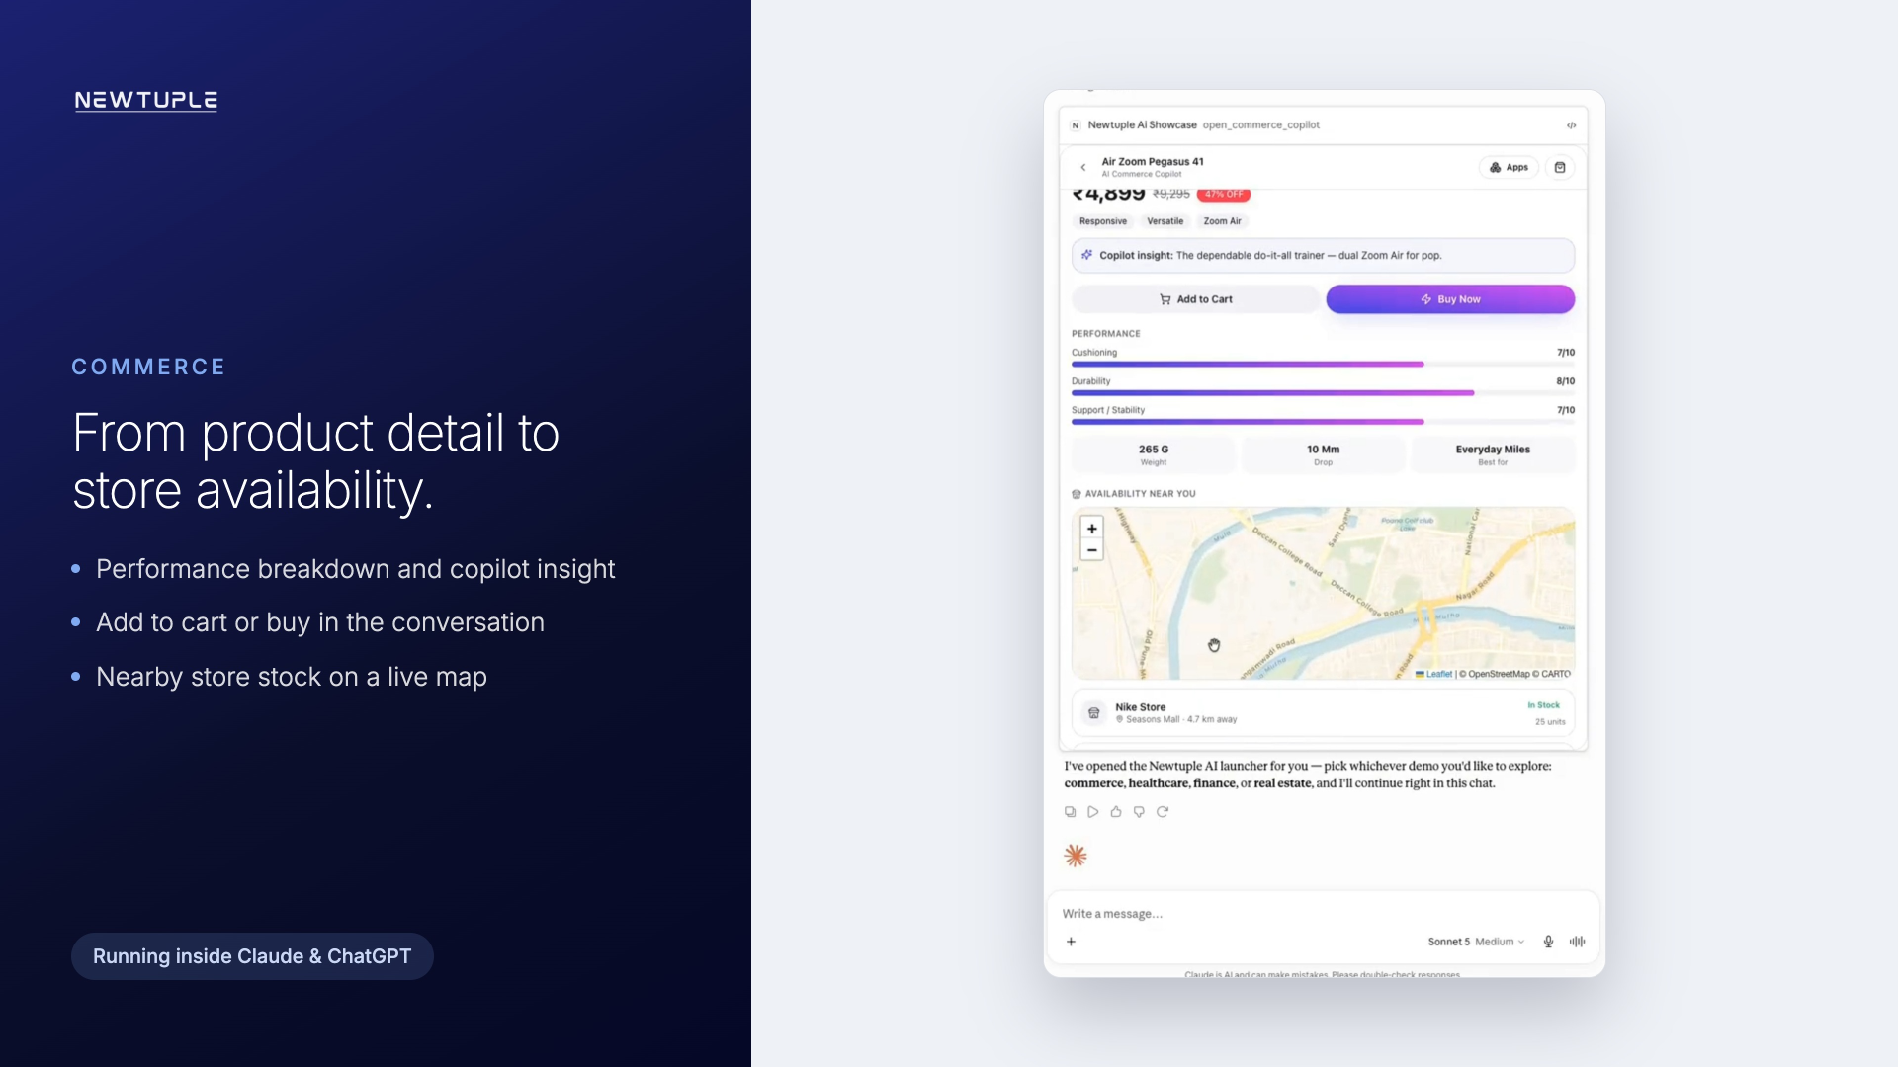Click the plus attachment icon in message box
The image size is (1898, 1067).
point(1071,942)
